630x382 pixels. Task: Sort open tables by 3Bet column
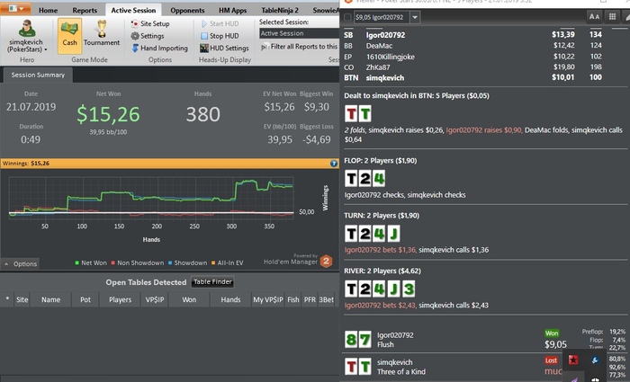click(x=326, y=299)
